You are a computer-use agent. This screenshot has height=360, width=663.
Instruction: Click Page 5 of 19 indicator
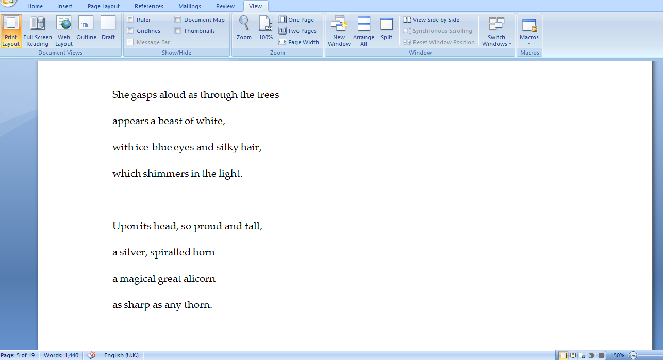tap(18, 355)
